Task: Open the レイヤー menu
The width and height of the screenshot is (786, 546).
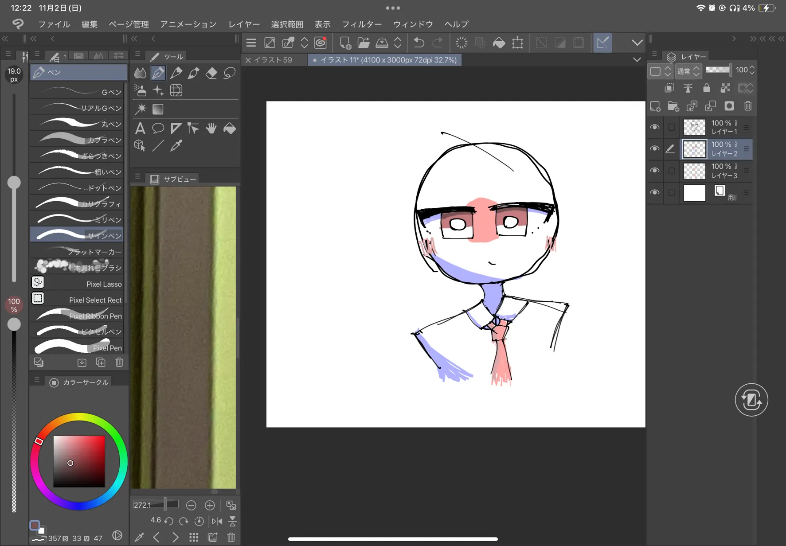Action: click(x=244, y=24)
